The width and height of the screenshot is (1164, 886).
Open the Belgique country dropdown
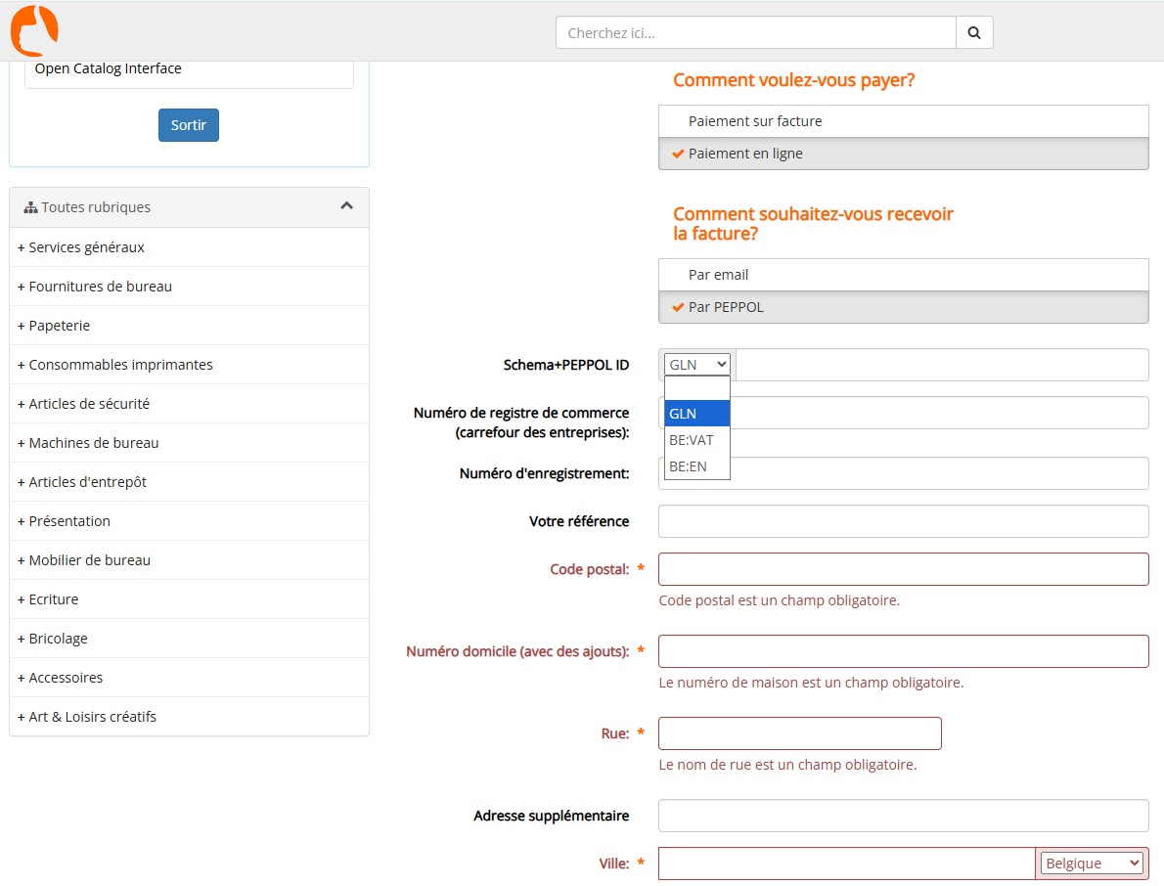(1091, 864)
